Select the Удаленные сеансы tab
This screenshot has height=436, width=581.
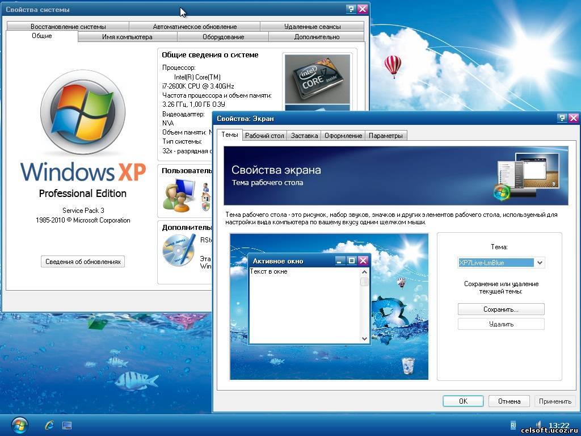pos(313,26)
